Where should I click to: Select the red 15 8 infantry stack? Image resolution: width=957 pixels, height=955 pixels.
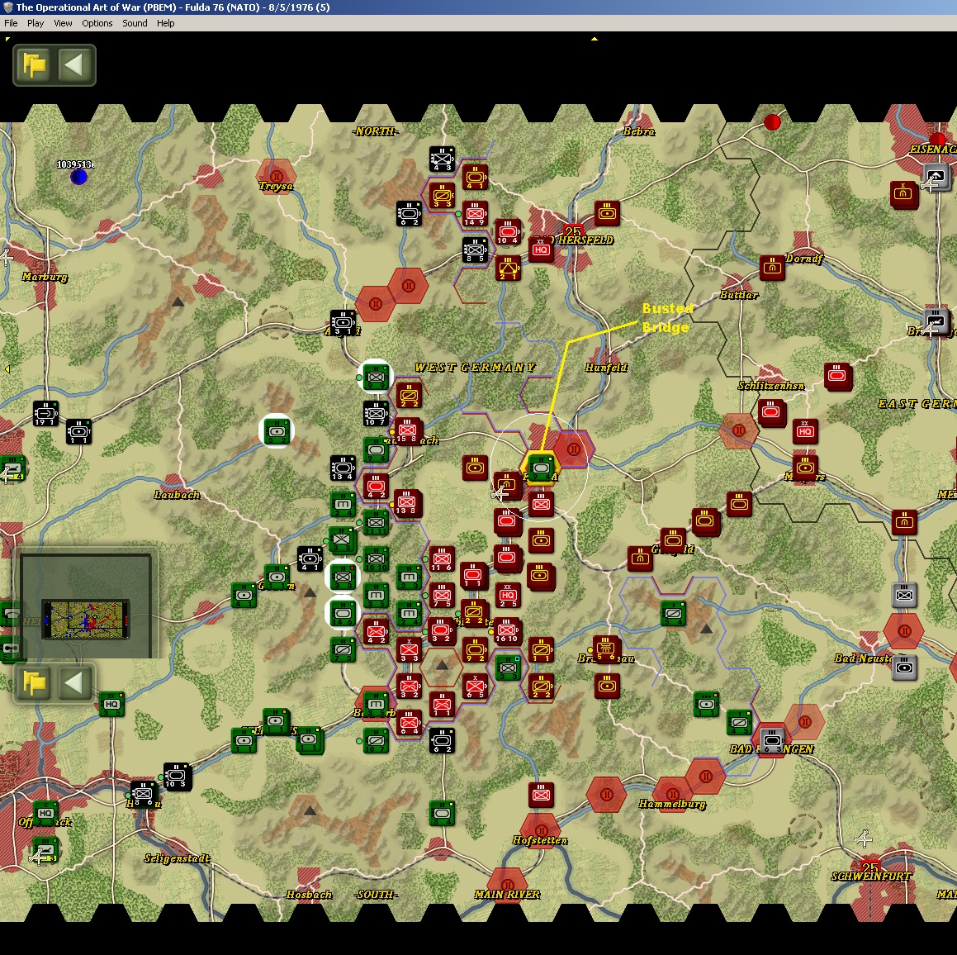tap(408, 430)
